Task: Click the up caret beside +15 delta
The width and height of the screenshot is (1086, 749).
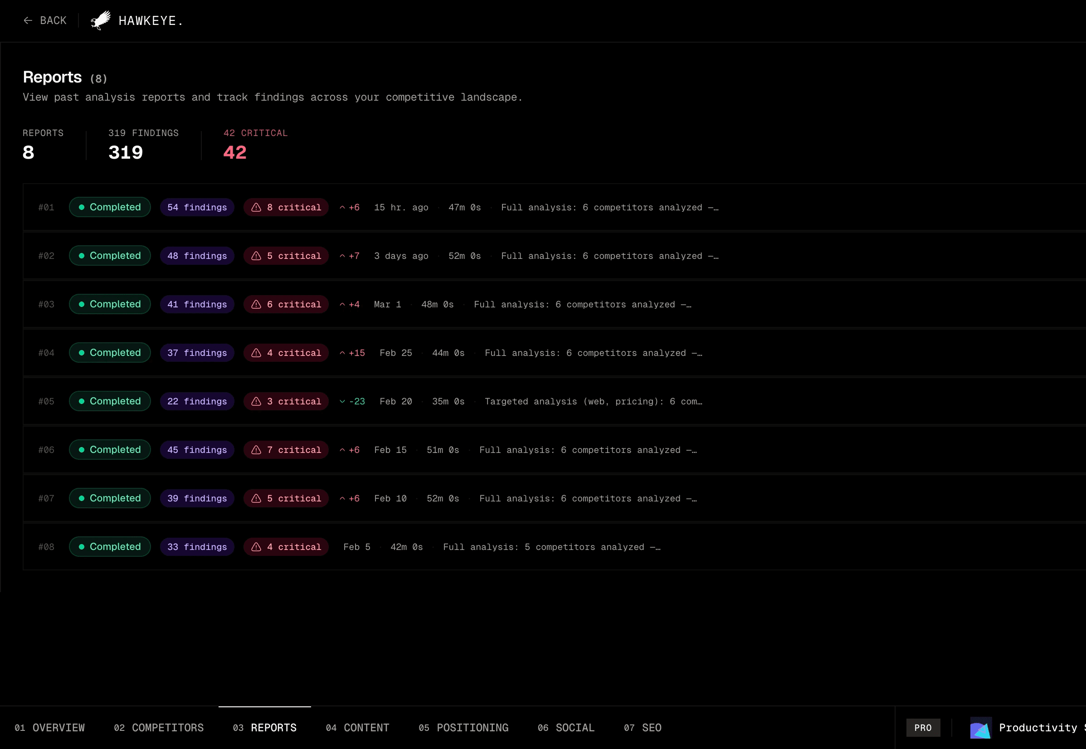Action: [x=342, y=353]
